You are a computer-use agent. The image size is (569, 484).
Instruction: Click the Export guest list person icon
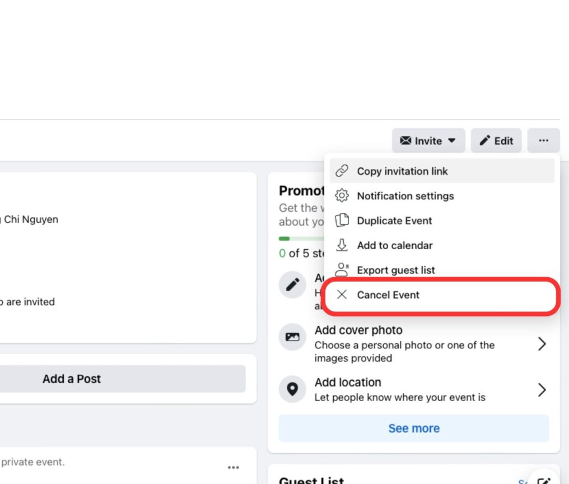[x=342, y=269]
